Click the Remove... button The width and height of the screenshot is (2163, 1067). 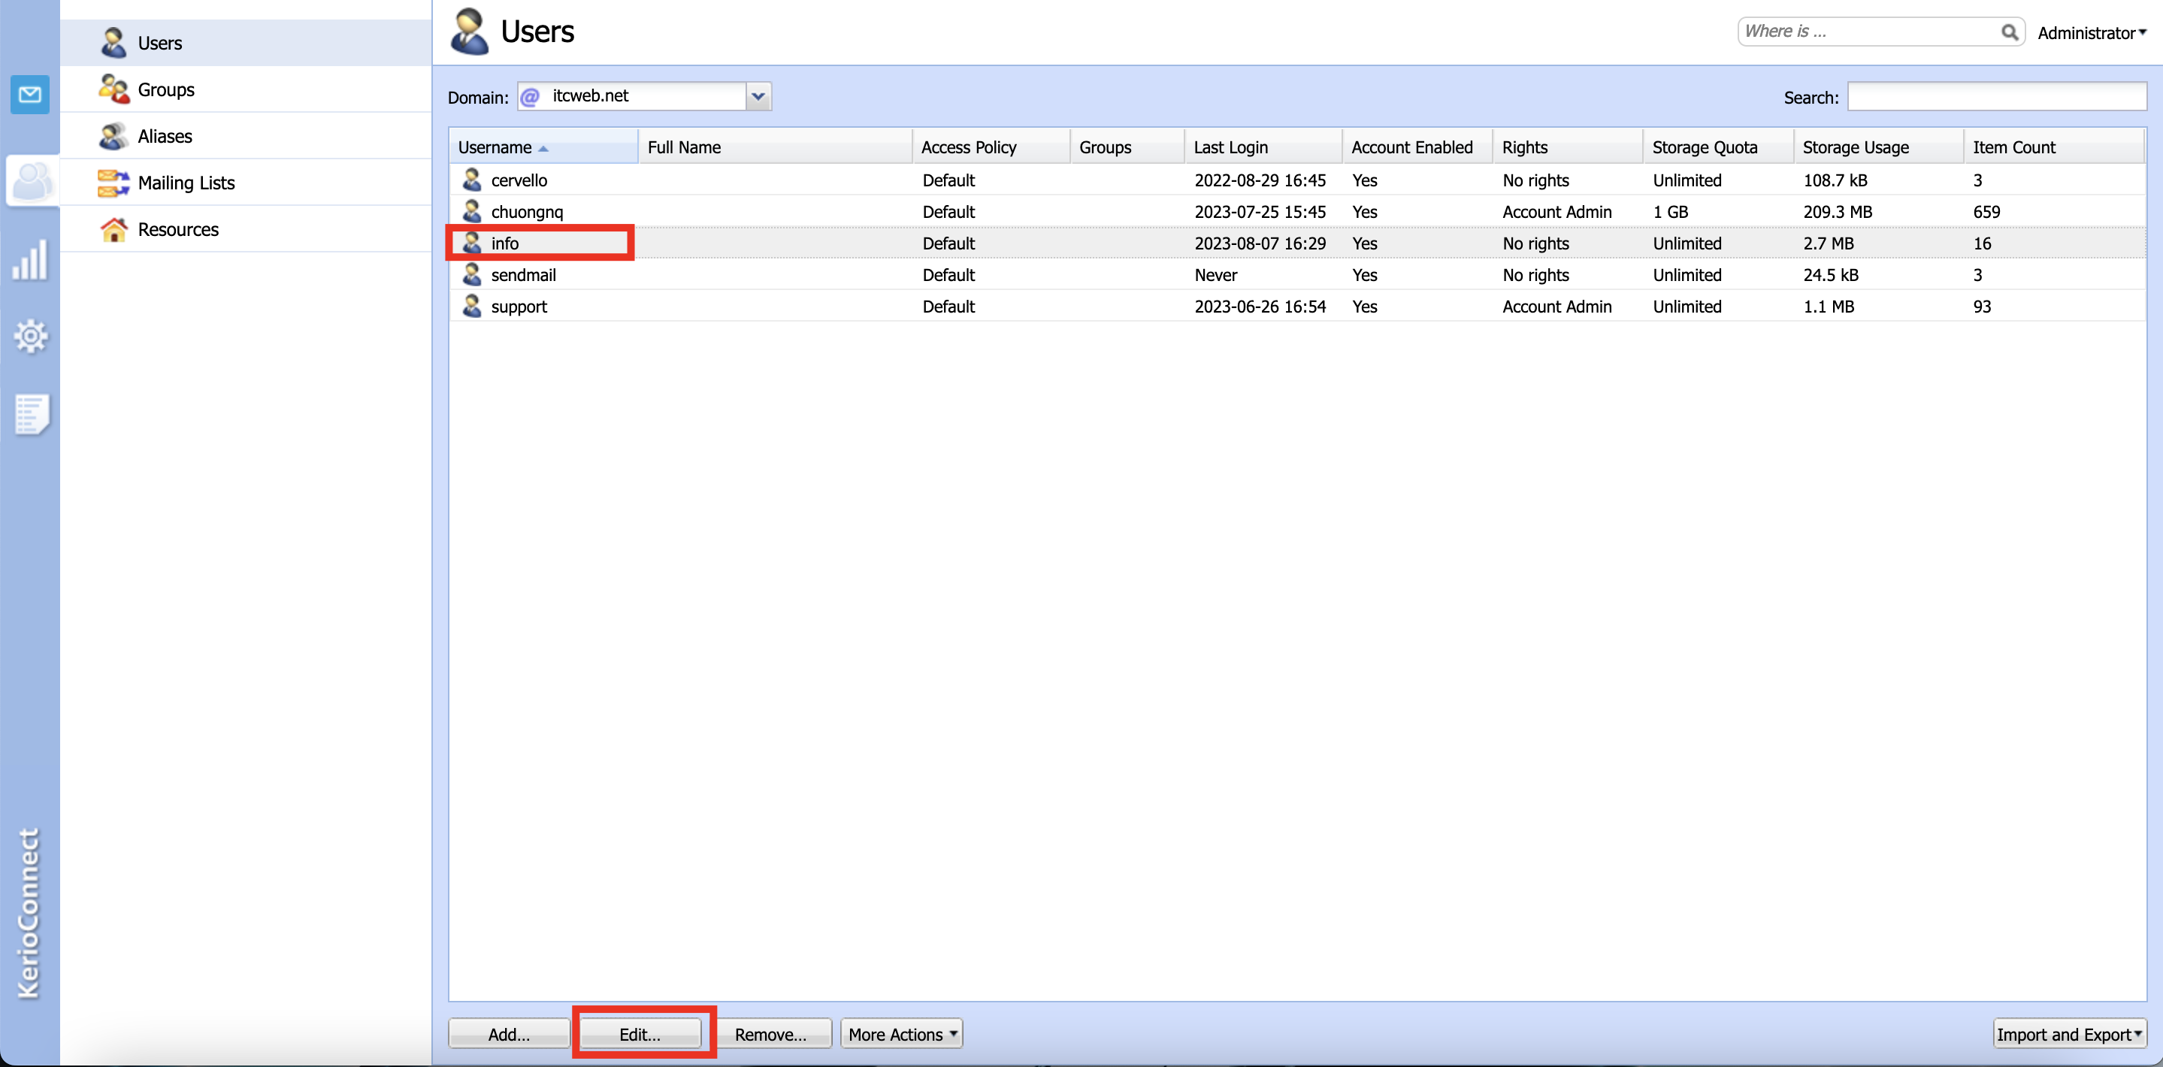(x=770, y=1033)
